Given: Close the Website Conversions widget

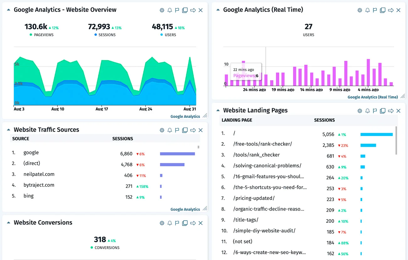Looking at the screenshot, I should click(201, 223).
